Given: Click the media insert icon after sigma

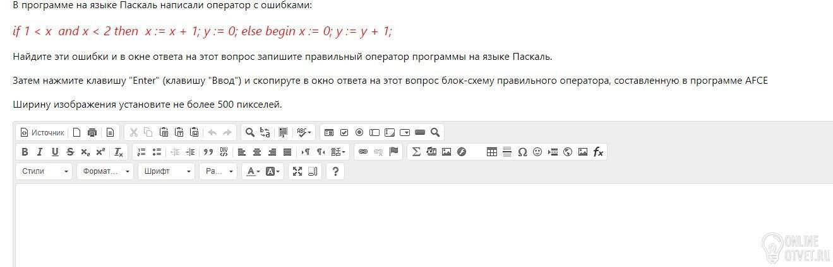Looking at the screenshot, I should pos(431,152).
